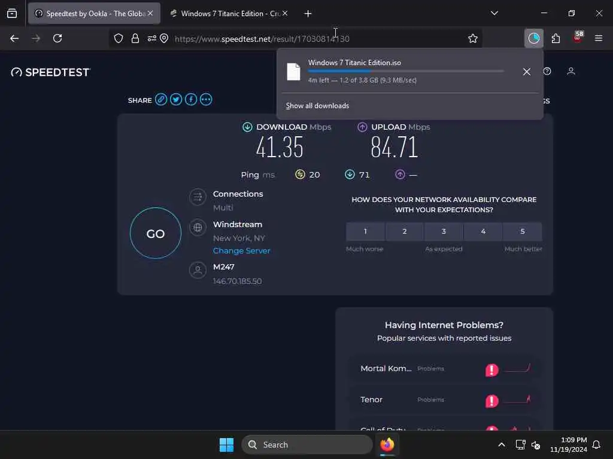Close the Windows 7 Titanic Edition tab
The width and height of the screenshot is (613, 459).
point(285,14)
